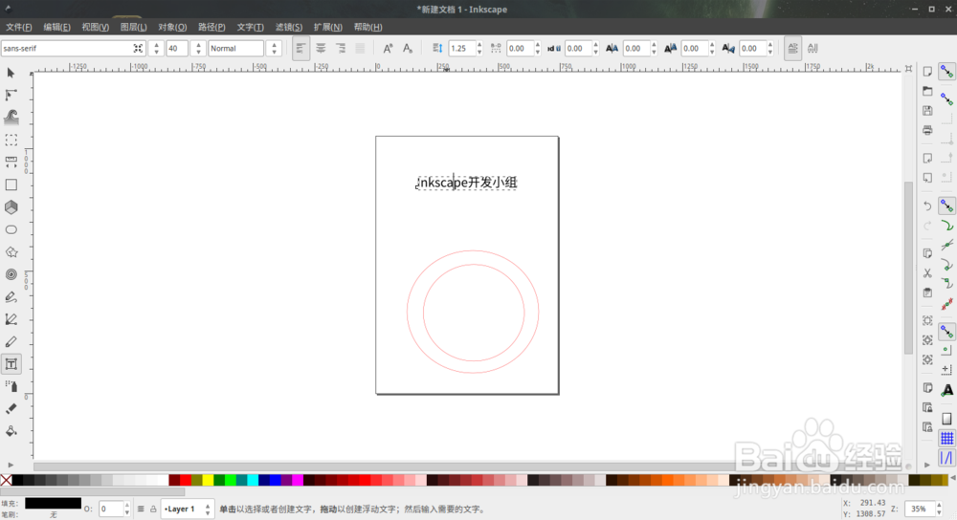Screen dimensions: 957x520
Task: Open the 扩展(N) menu
Action: (327, 27)
